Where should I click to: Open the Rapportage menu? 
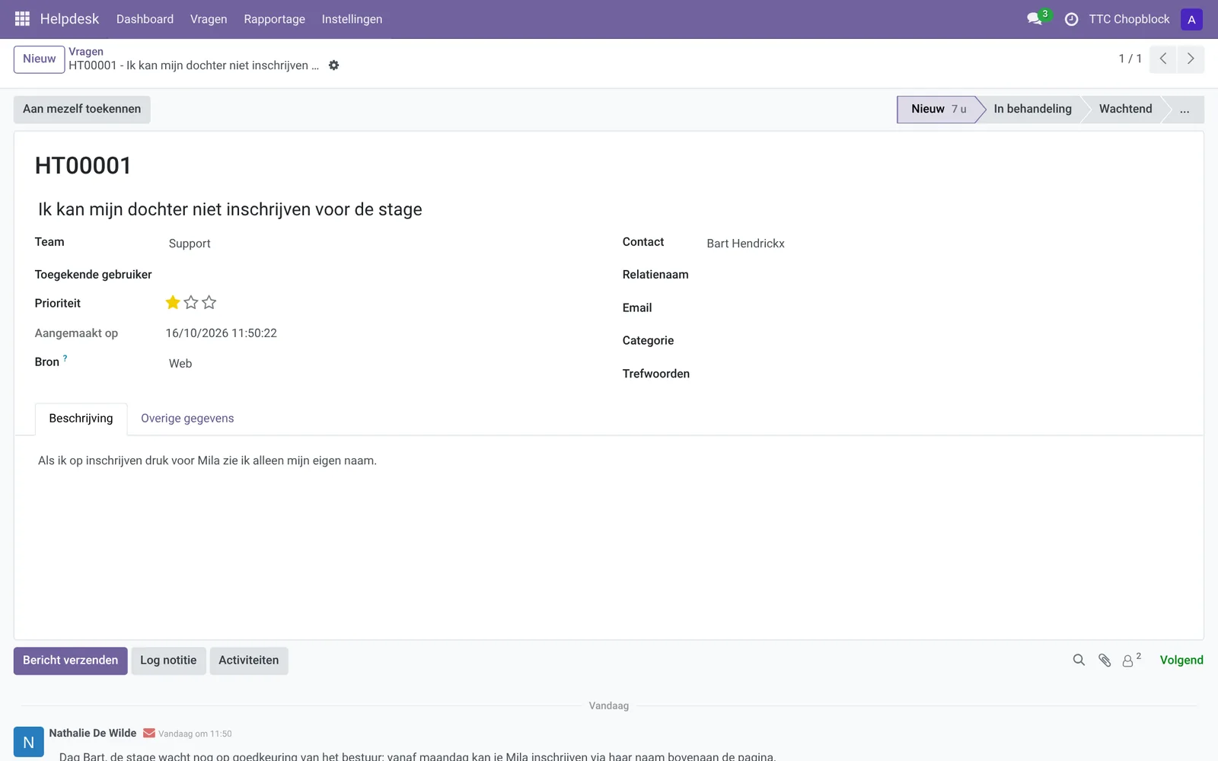pos(274,19)
